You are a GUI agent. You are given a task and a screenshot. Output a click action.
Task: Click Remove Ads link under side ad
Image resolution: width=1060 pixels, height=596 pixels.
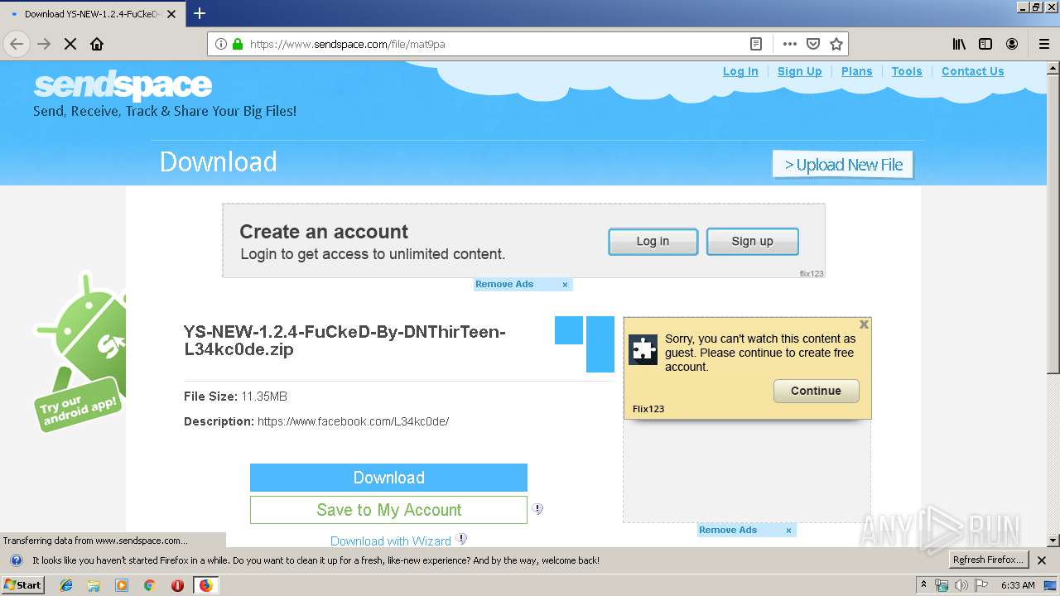pyautogui.click(x=728, y=530)
